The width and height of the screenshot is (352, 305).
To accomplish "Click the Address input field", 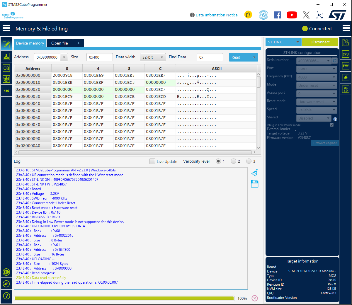I will 47,57.
